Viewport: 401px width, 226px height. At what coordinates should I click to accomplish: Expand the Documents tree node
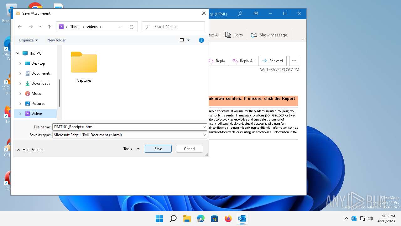coord(20,73)
